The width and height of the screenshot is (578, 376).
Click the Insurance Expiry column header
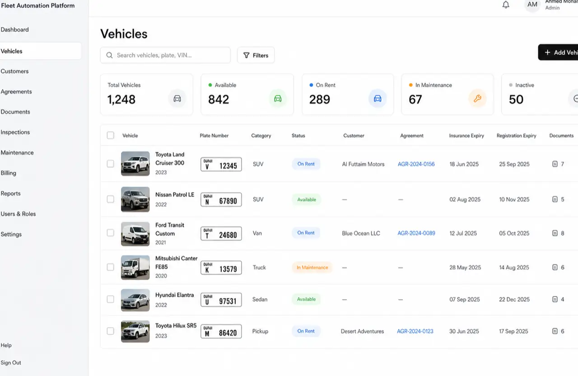466,136
